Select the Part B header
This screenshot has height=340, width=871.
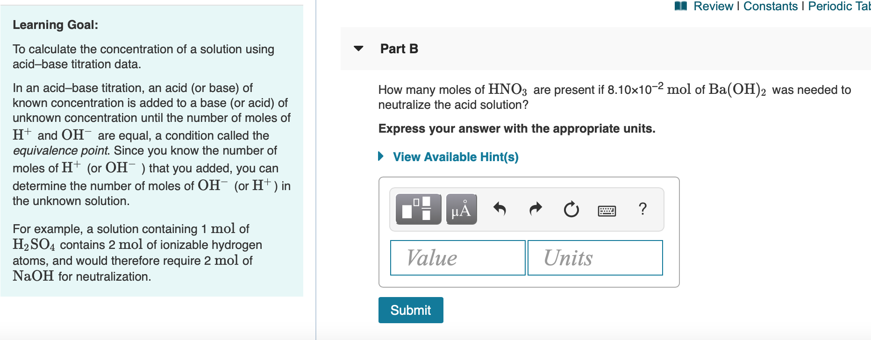tap(399, 49)
